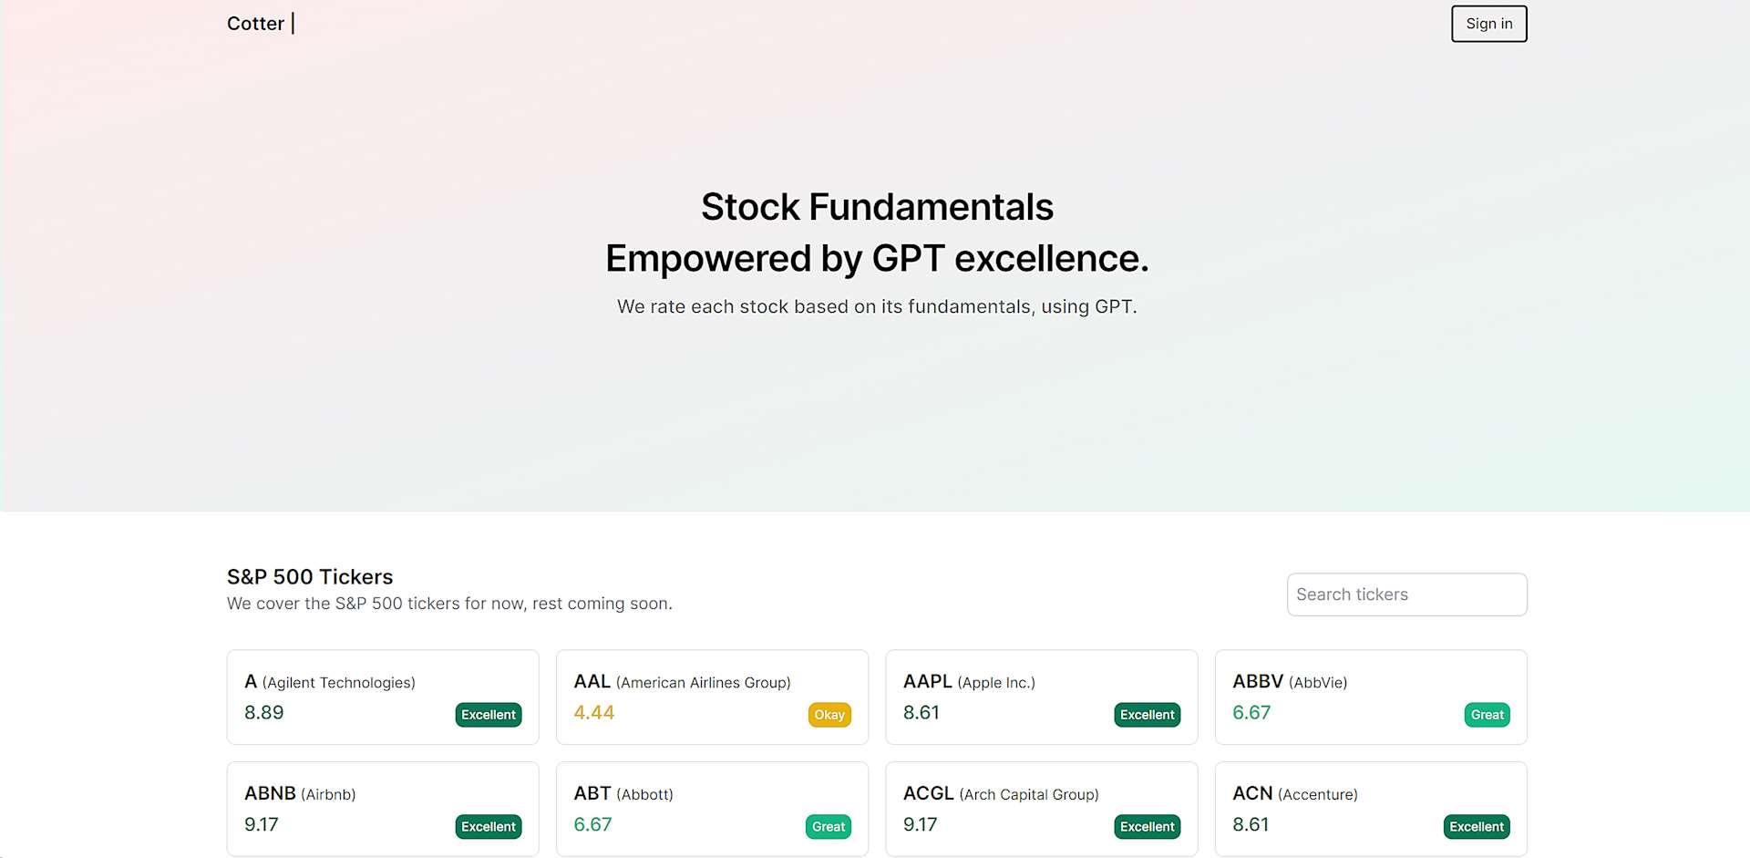The height and width of the screenshot is (858, 1750).
Task: View the ABNB Airbnb ticker card
Action: click(382, 809)
